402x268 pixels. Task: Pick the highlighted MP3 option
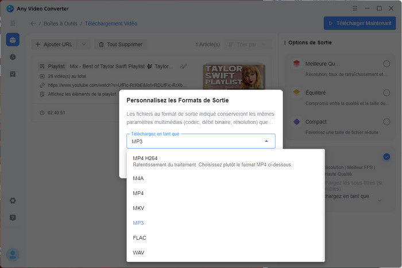(x=226, y=223)
